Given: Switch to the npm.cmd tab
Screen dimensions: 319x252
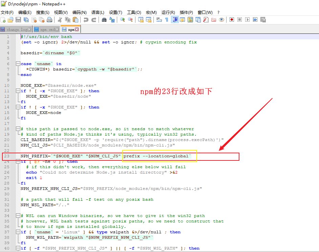Looking at the screenshot, I should pos(47,30).
